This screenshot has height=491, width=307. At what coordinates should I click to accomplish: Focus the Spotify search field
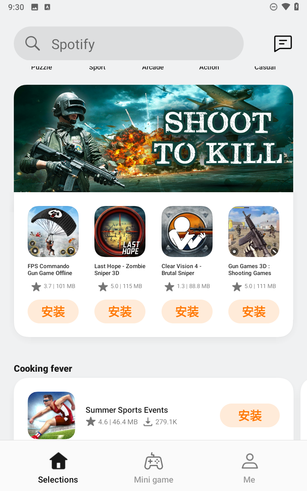(129, 43)
